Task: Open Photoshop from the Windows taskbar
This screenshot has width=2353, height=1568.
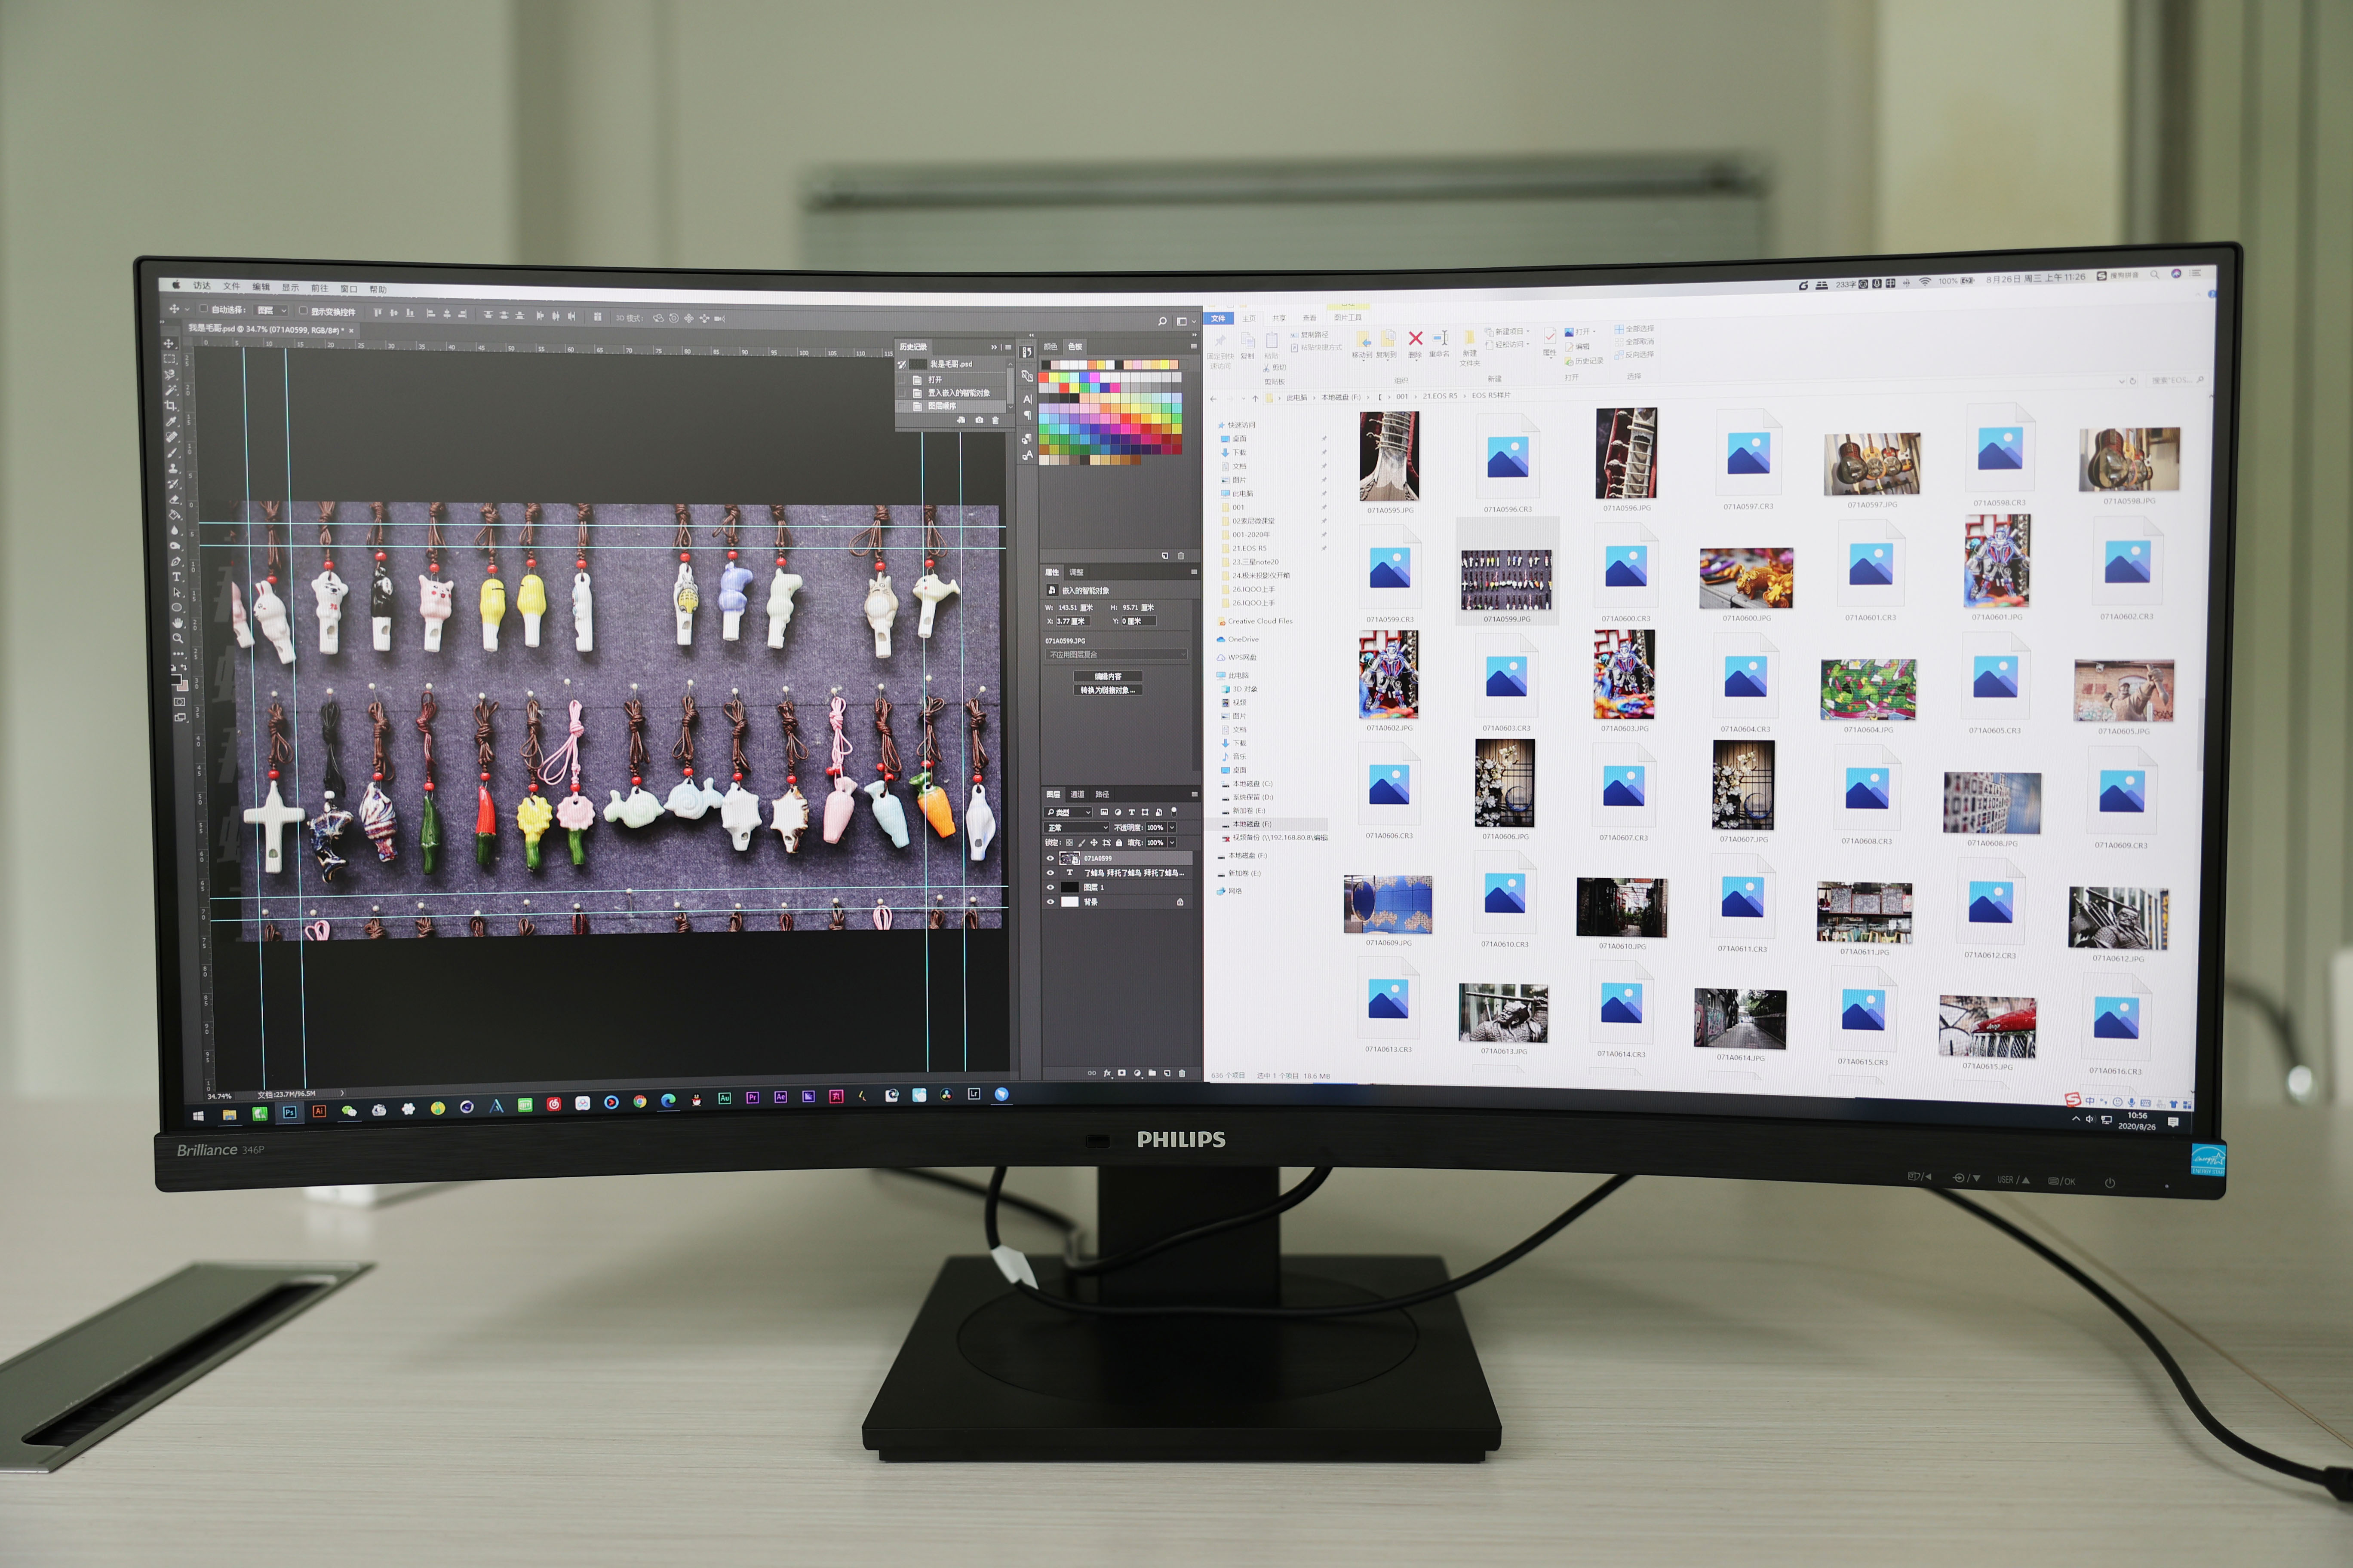Action: [290, 1112]
